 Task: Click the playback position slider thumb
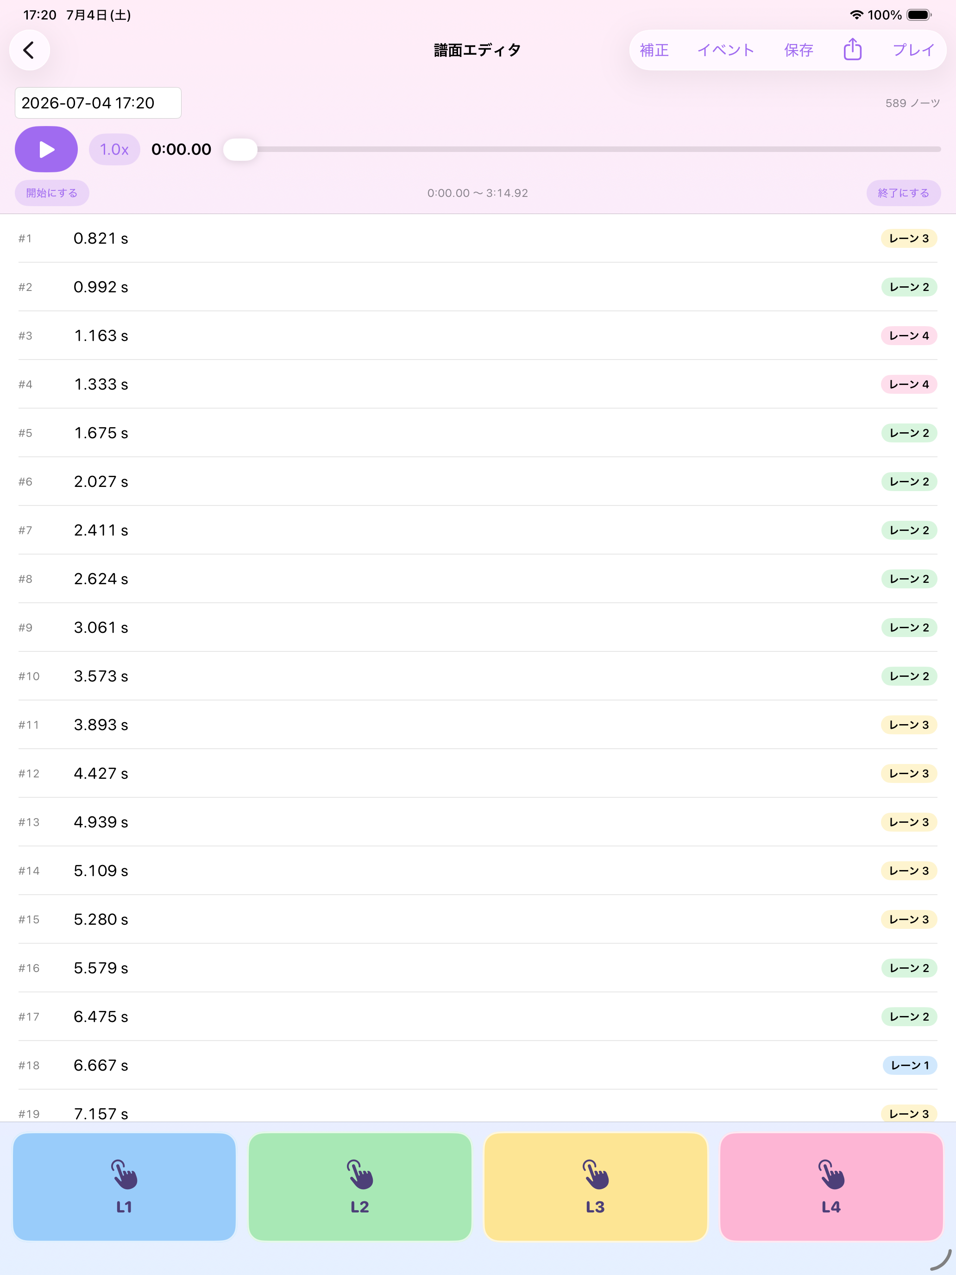point(240,149)
